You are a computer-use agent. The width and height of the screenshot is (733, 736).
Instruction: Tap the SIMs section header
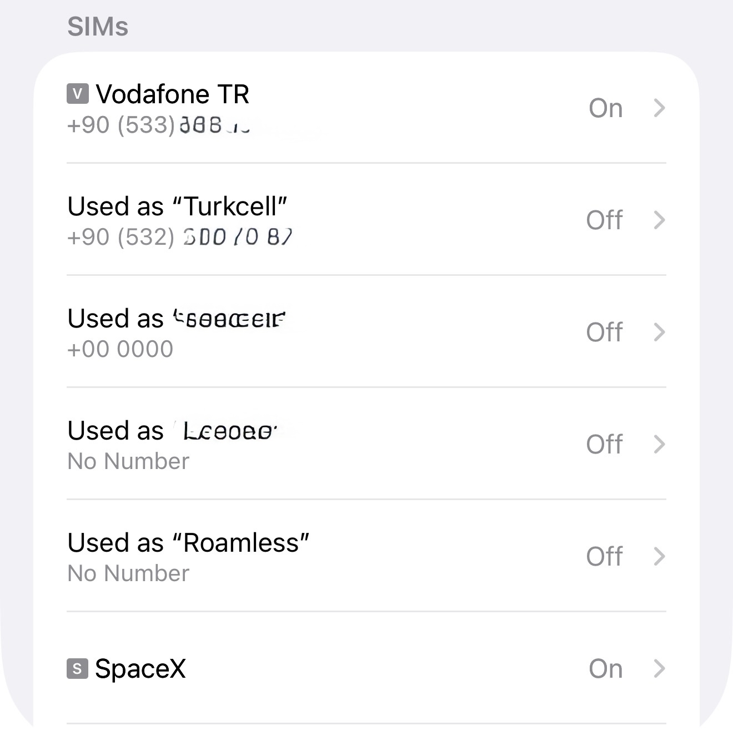(x=98, y=27)
